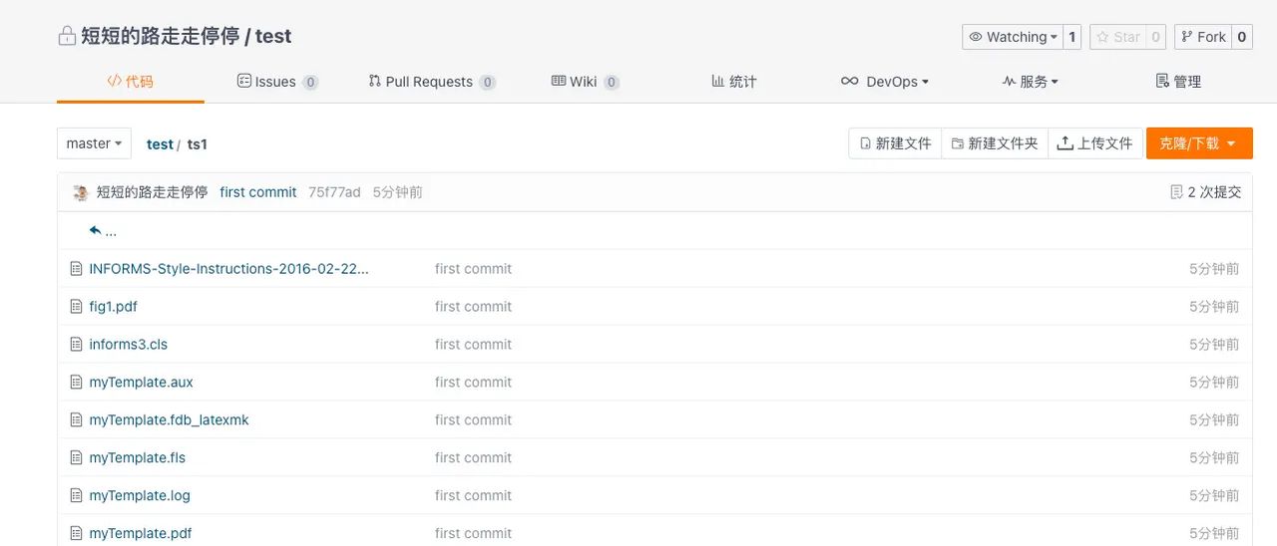This screenshot has height=546, width=1277.
Task: Open the 管理 tab
Action: 1178,82
